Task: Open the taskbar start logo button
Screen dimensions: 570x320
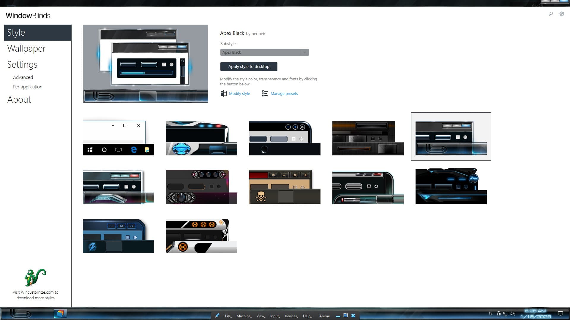Action: [x=20, y=313]
